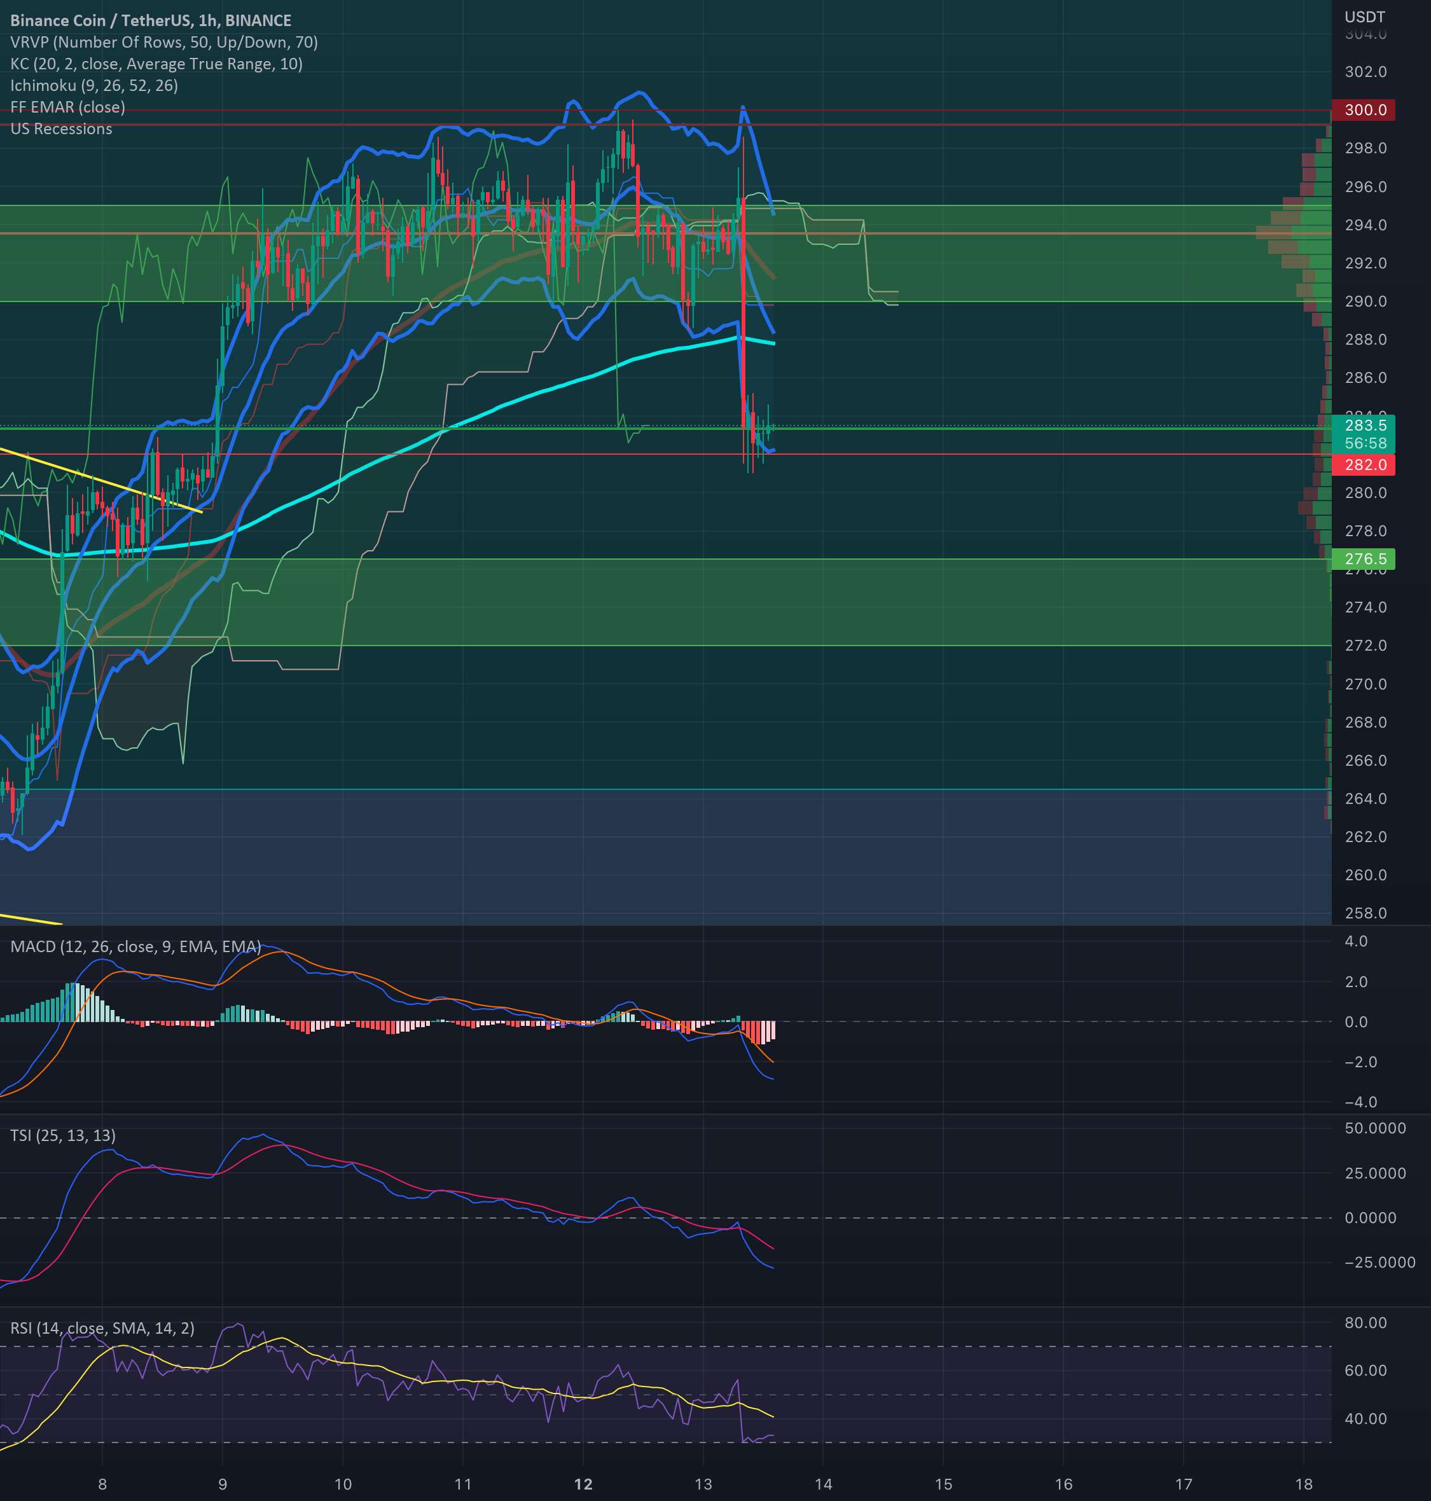Click the green 276.5 price level label

click(1363, 559)
